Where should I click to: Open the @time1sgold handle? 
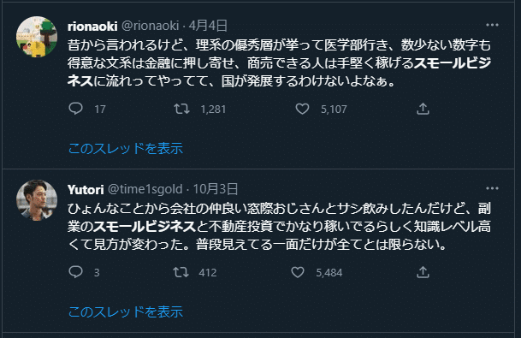click(145, 189)
